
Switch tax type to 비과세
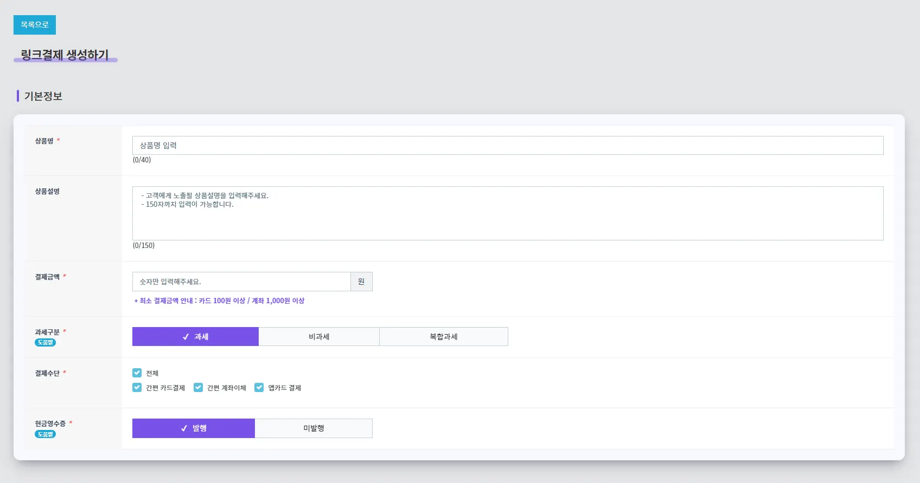point(319,337)
